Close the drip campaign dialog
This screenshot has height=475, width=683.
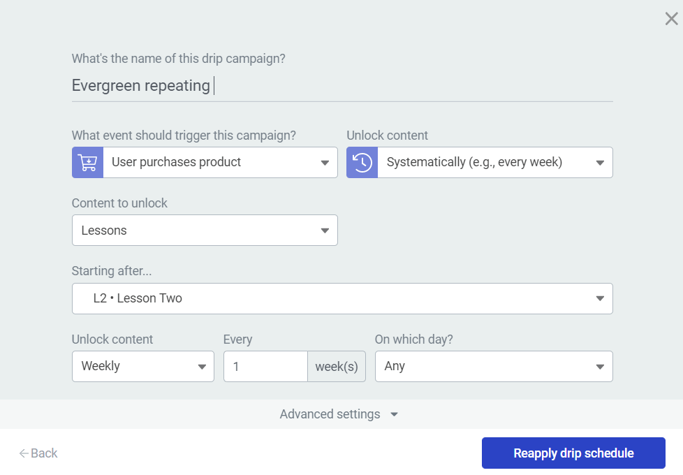click(x=671, y=19)
